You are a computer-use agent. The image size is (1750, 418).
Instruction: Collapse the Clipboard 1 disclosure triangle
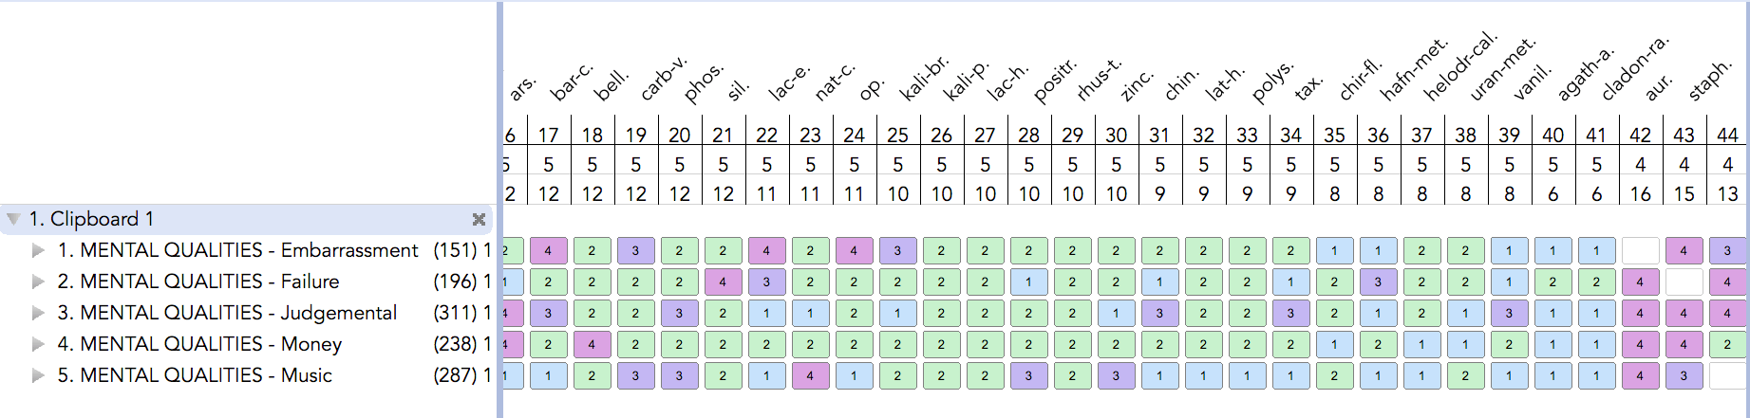click(13, 219)
